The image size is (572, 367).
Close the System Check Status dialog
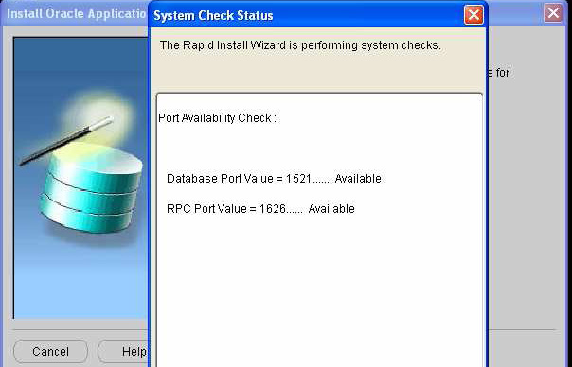[x=474, y=15]
